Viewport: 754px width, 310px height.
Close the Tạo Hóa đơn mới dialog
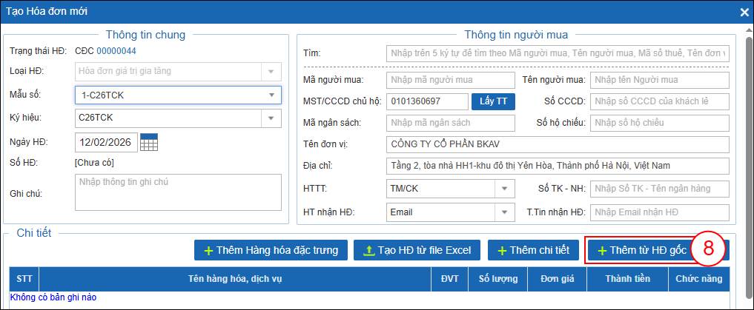click(x=744, y=12)
